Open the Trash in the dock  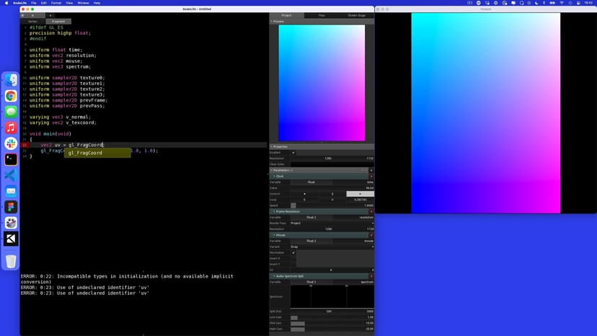[11, 261]
